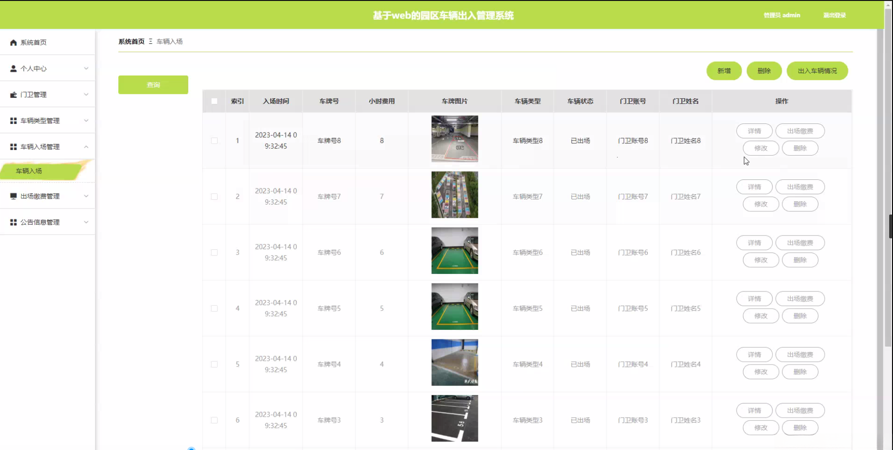
Task: Click 修改 for 车牌号3 row
Action: pos(761,428)
